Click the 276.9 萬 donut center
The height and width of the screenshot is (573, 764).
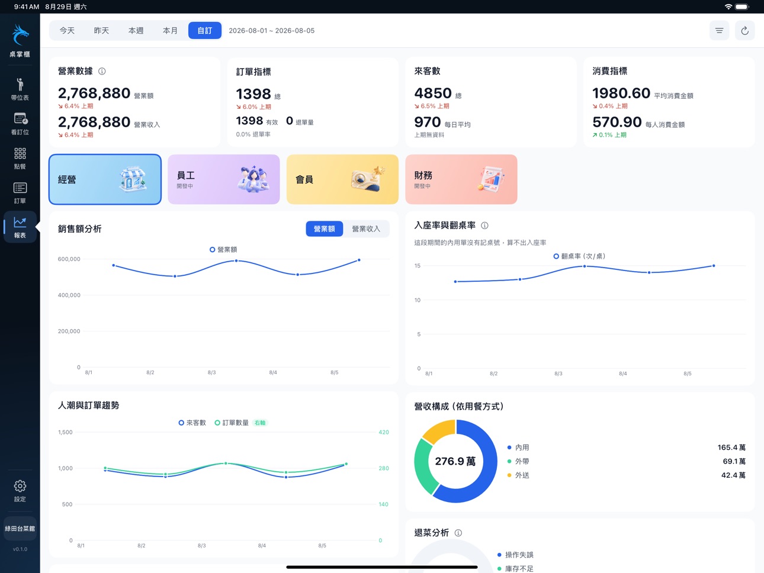pos(455,461)
